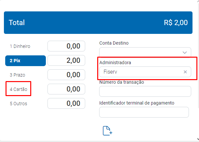
Task: Expand the Conta Destino dropdown arrow
Action: (185, 52)
